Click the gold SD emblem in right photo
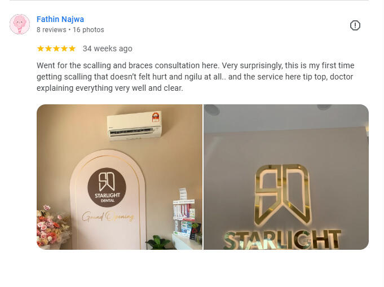Screen dimensions: 384x287 pos(283,195)
